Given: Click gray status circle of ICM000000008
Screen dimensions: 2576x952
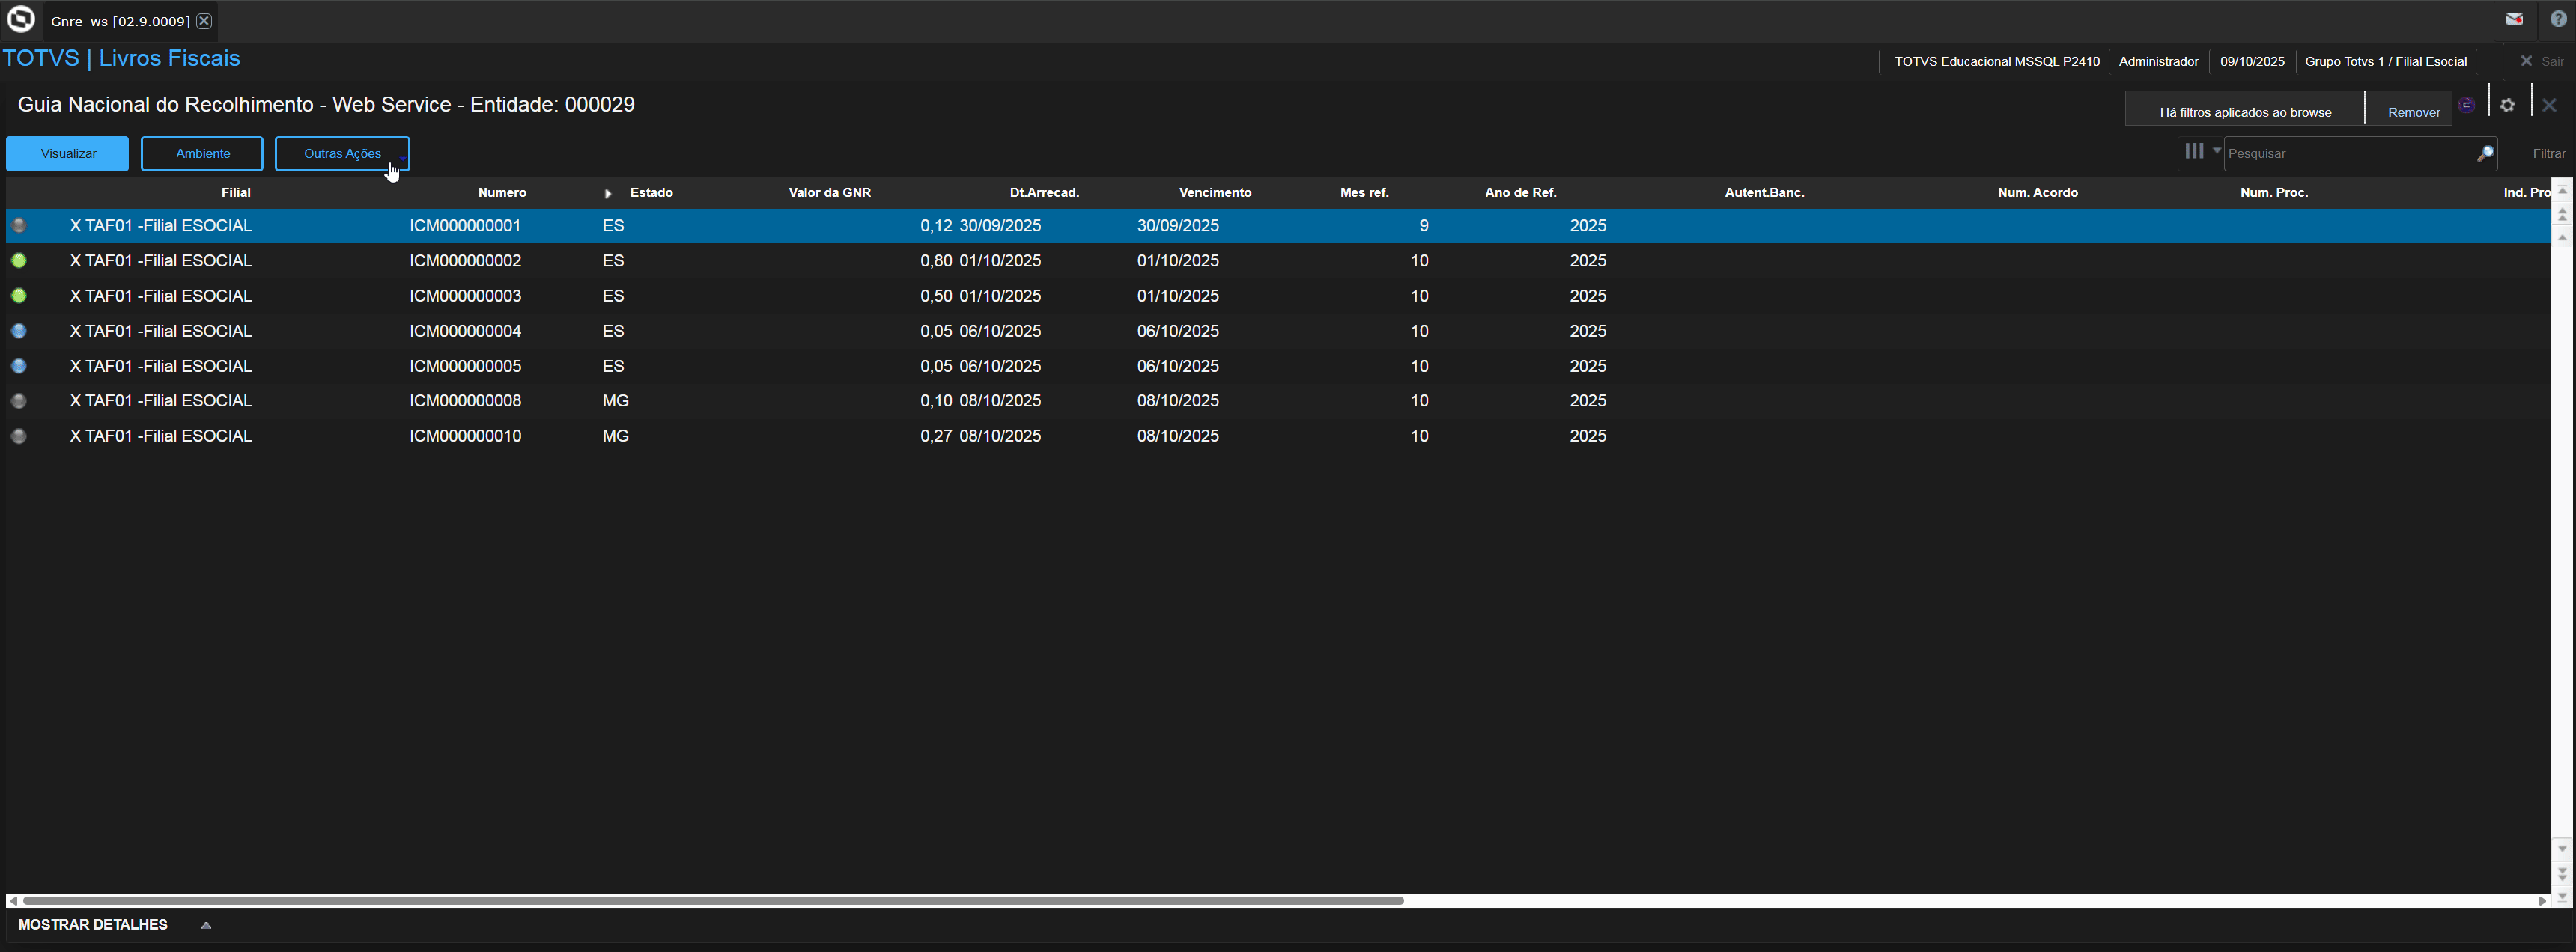Looking at the screenshot, I should pyautogui.click(x=19, y=400).
